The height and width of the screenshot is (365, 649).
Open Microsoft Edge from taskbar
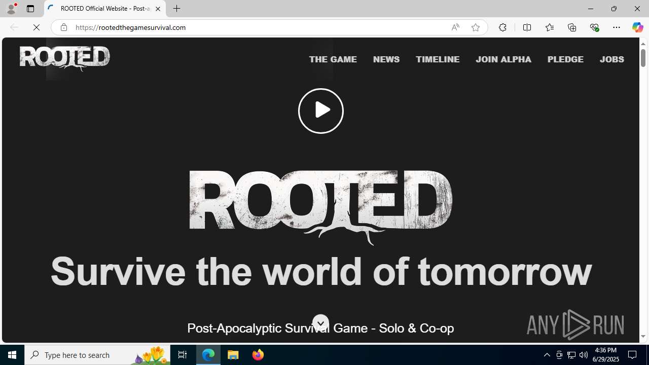pyautogui.click(x=208, y=355)
